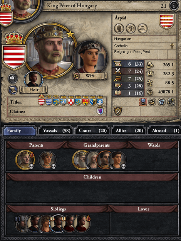
Task: View the Árpád dynasty head portrait icon
Action: tap(119, 29)
